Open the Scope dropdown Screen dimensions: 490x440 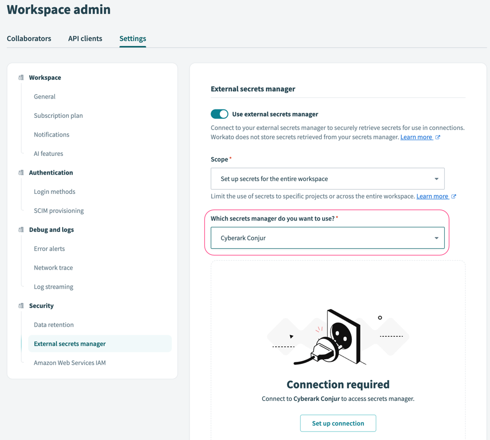click(x=327, y=178)
